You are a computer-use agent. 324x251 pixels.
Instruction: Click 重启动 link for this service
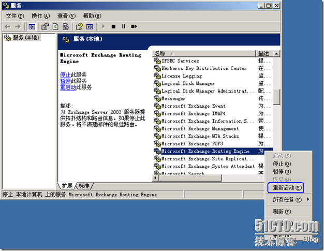pyautogui.click(x=68, y=87)
